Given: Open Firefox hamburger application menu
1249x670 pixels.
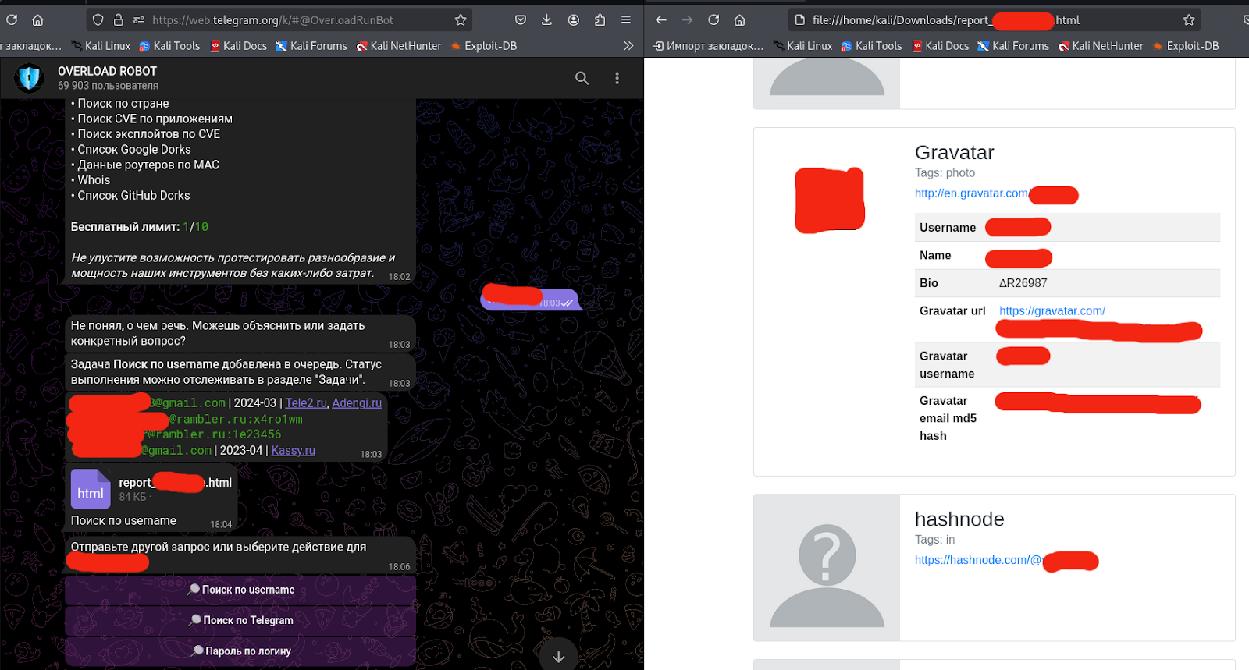Looking at the screenshot, I should [x=626, y=20].
